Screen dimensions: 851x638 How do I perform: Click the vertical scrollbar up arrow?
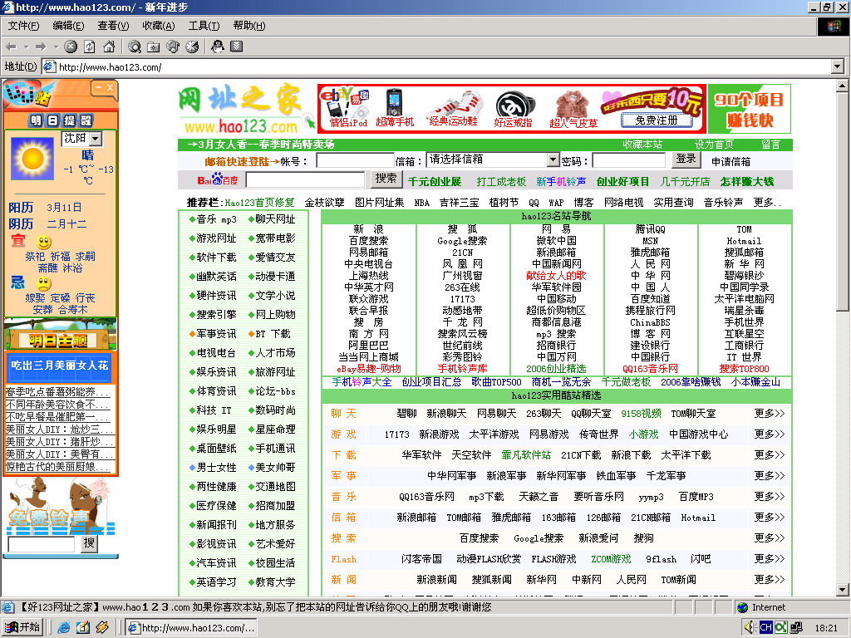point(842,86)
